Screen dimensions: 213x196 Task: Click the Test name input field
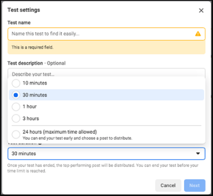(106, 34)
